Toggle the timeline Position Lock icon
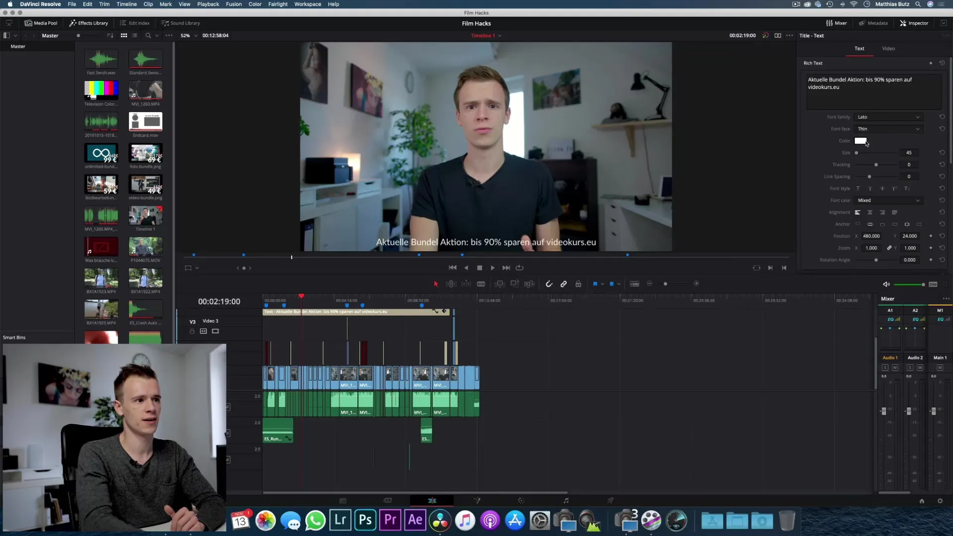Viewport: 953px width, 536px height. pos(578,284)
